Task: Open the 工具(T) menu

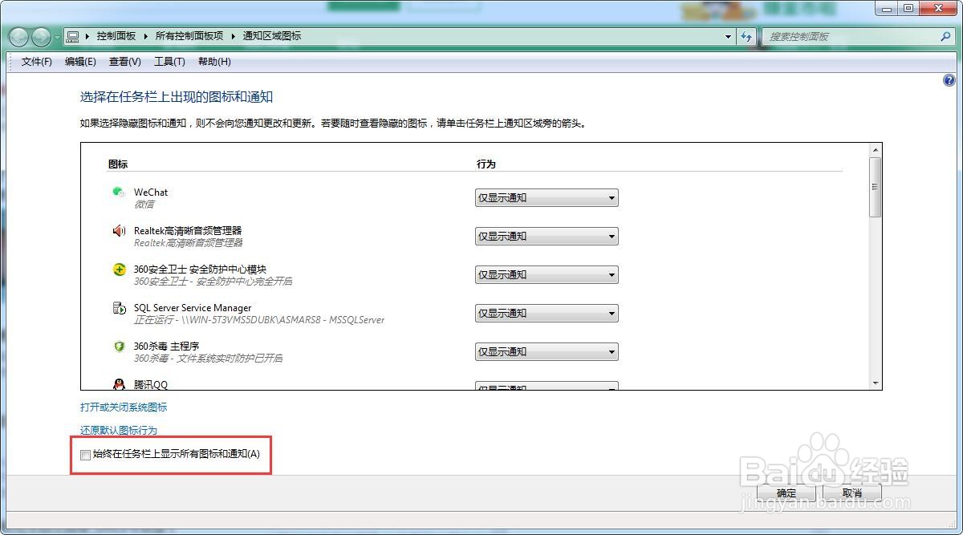Action: (169, 62)
